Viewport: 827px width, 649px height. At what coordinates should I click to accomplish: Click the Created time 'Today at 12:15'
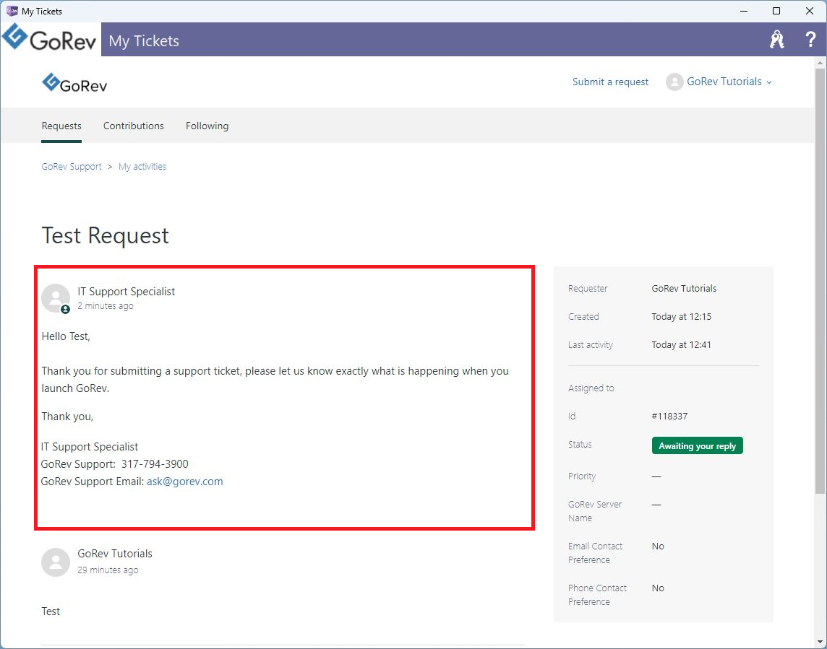pos(682,317)
